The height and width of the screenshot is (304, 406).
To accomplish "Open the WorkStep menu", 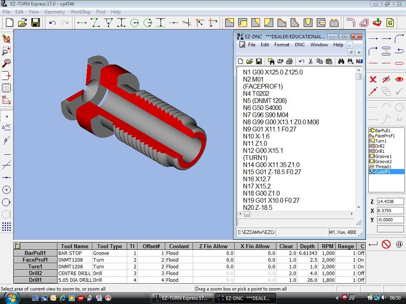I will point(80,12).
